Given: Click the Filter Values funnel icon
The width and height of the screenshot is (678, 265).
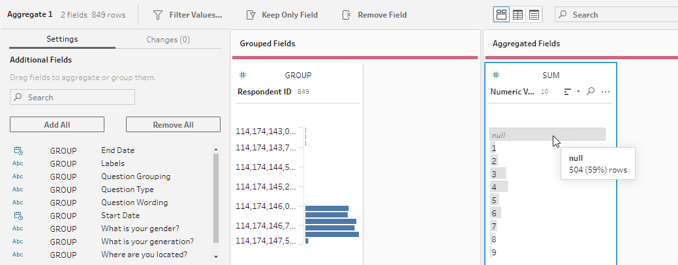Looking at the screenshot, I should 158,15.
